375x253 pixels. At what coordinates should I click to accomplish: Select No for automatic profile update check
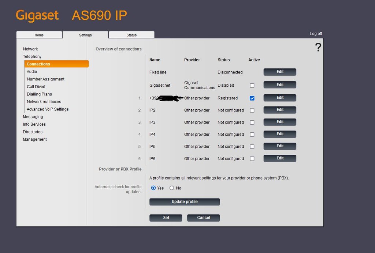[x=172, y=188]
